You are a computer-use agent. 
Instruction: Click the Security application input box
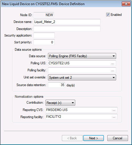point(44,35)
